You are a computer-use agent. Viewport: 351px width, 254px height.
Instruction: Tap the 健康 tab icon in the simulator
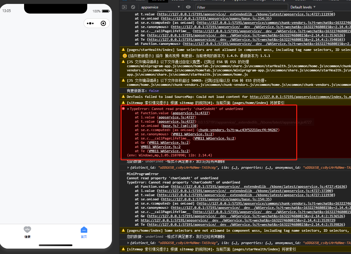27,229
